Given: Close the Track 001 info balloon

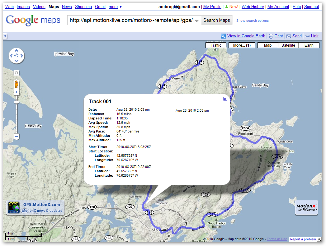Looking at the screenshot, I should click(225, 99).
